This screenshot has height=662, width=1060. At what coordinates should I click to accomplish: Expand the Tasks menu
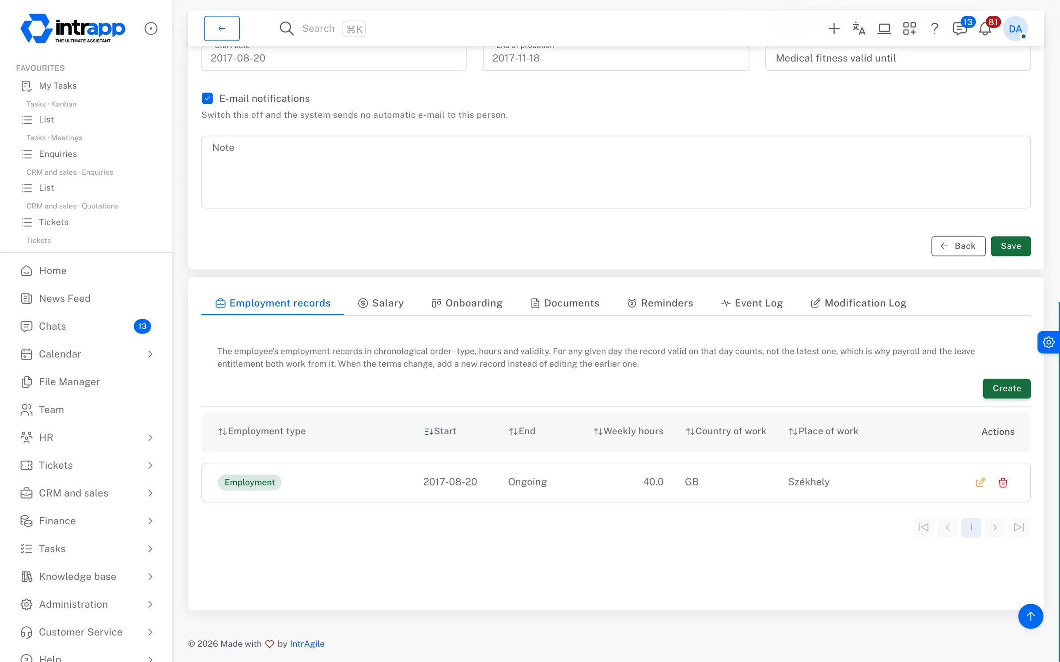click(x=86, y=549)
